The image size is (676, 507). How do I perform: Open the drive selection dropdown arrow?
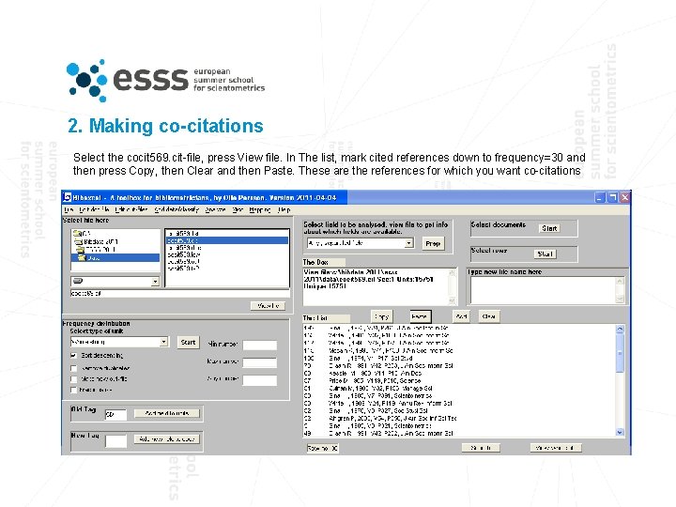click(155, 282)
